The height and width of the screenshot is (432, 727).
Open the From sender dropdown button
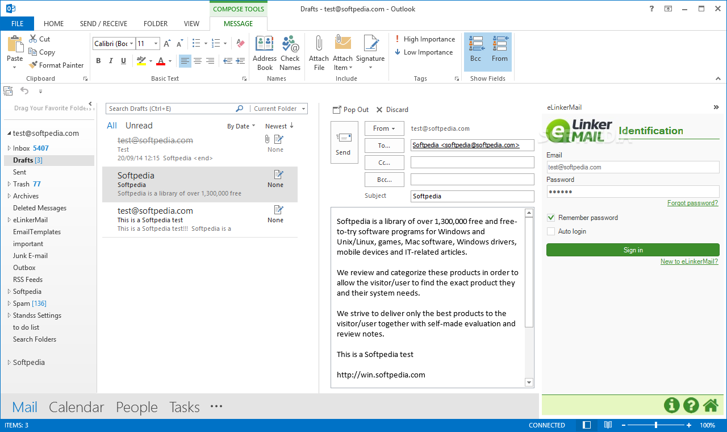pos(384,128)
